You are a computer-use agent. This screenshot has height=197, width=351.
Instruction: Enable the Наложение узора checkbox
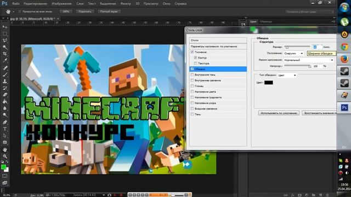192,103
